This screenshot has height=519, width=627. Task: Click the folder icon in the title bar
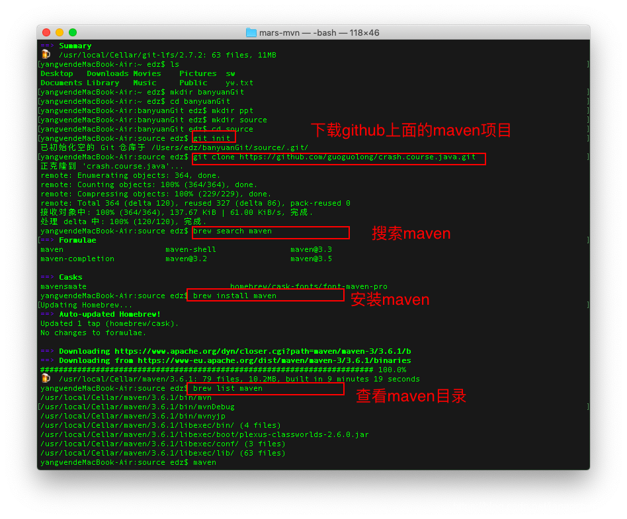251,32
